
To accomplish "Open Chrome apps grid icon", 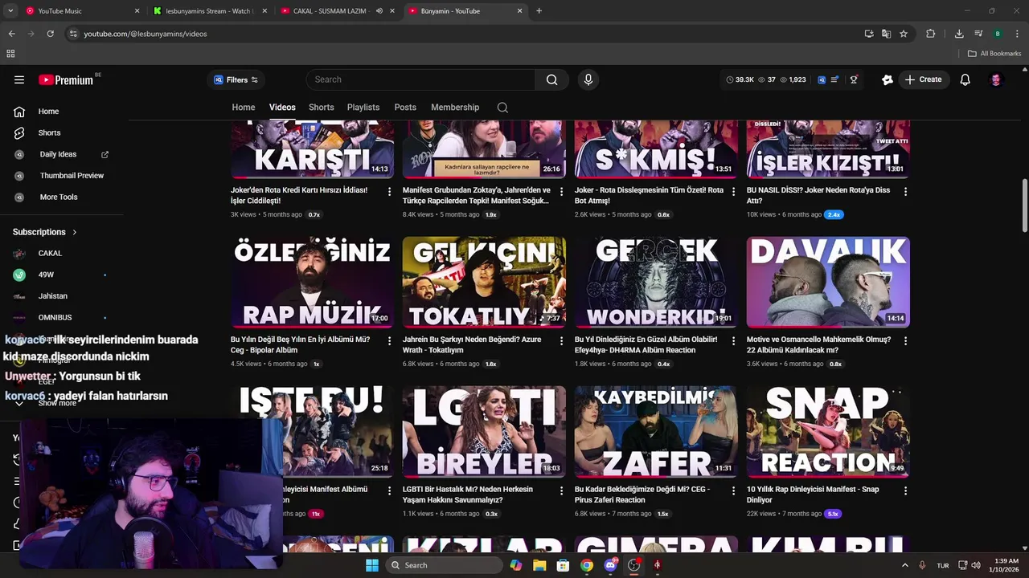I will (10, 54).
